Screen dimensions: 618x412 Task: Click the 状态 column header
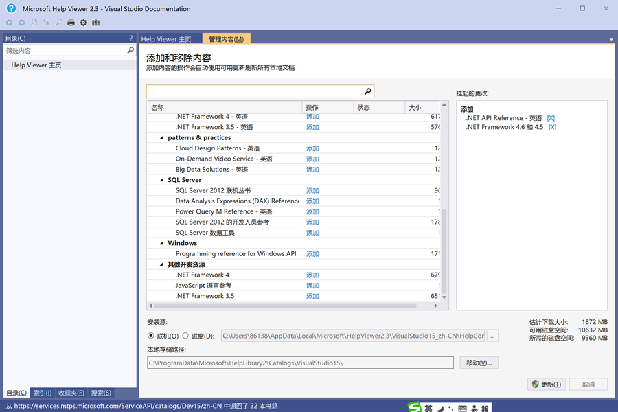(379, 108)
